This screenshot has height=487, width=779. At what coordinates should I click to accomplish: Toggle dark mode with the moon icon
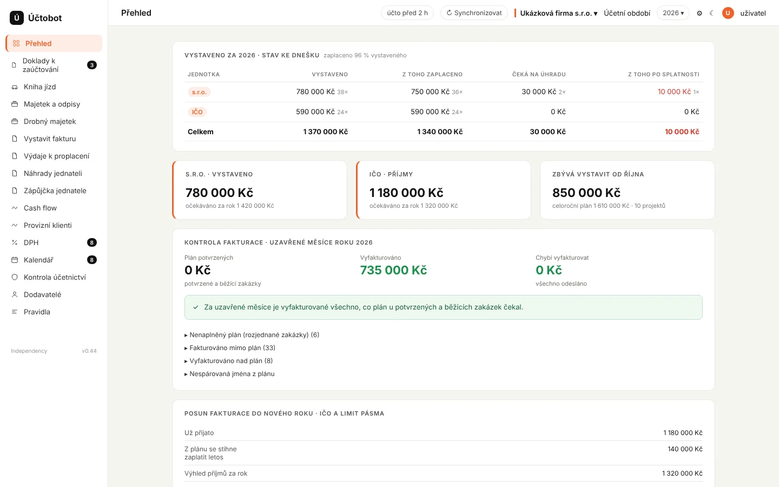point(712,13)
